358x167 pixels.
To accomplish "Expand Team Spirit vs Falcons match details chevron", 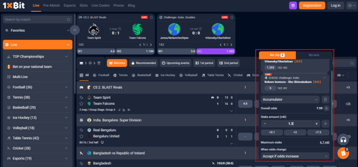I will pyautogui.click(x=231, y=111).
